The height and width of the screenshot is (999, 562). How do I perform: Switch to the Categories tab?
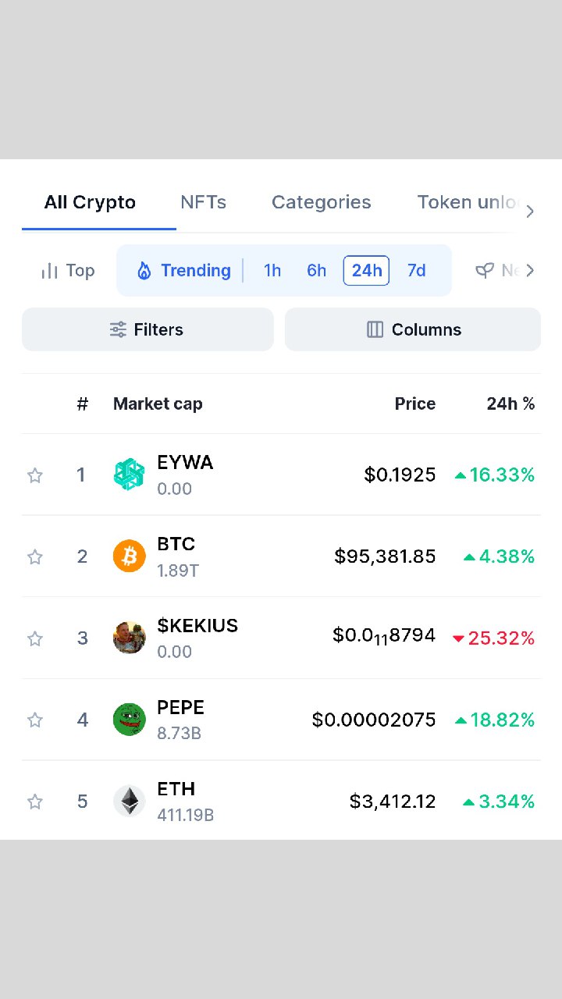tap(322, 202)
